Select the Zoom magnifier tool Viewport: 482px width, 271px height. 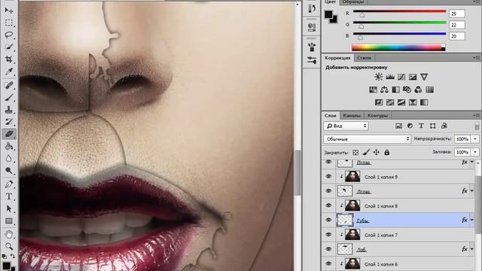(8, 246)
